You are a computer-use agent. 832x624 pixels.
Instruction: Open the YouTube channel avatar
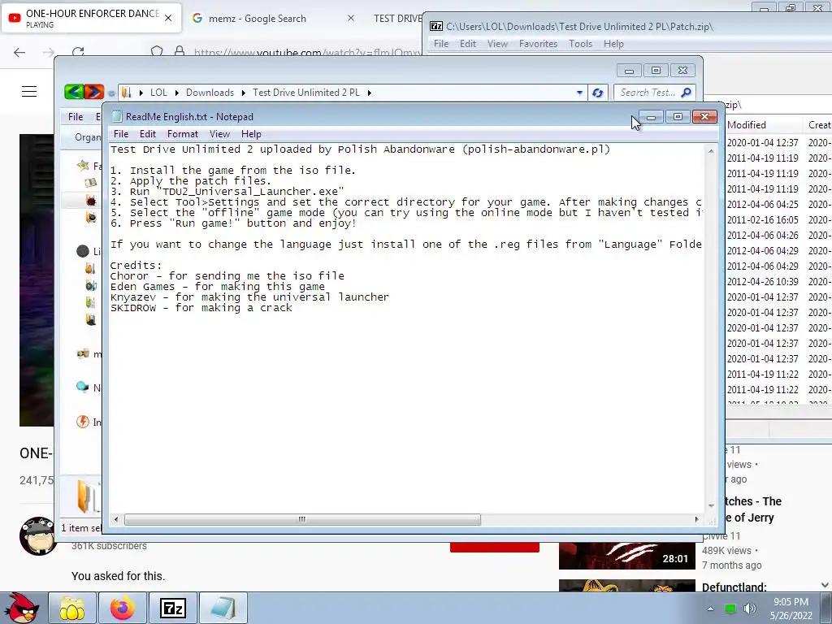(x=38, y=536)
